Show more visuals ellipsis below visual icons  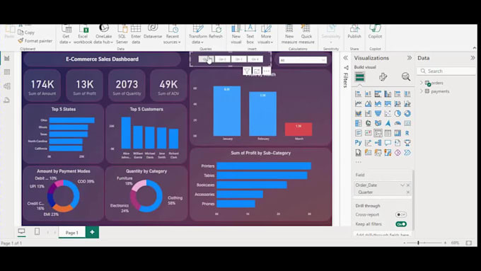pos(359,162)
